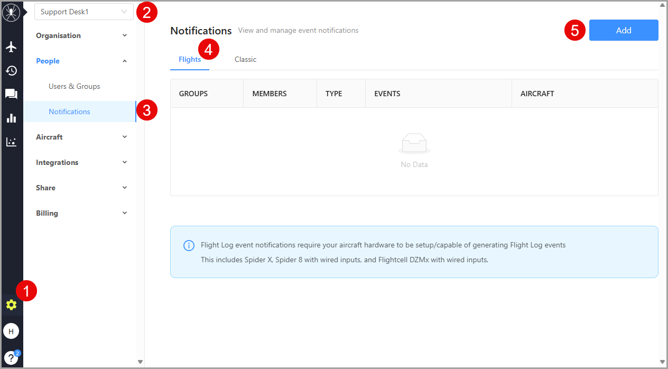The width and height of the screenshot is (668, 369).
Task: Expand the Billing section
Action: 81,213
